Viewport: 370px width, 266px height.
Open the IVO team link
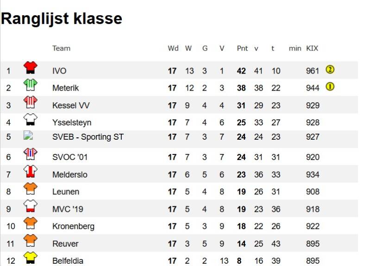pyautogui.click(x=59, y=71)
